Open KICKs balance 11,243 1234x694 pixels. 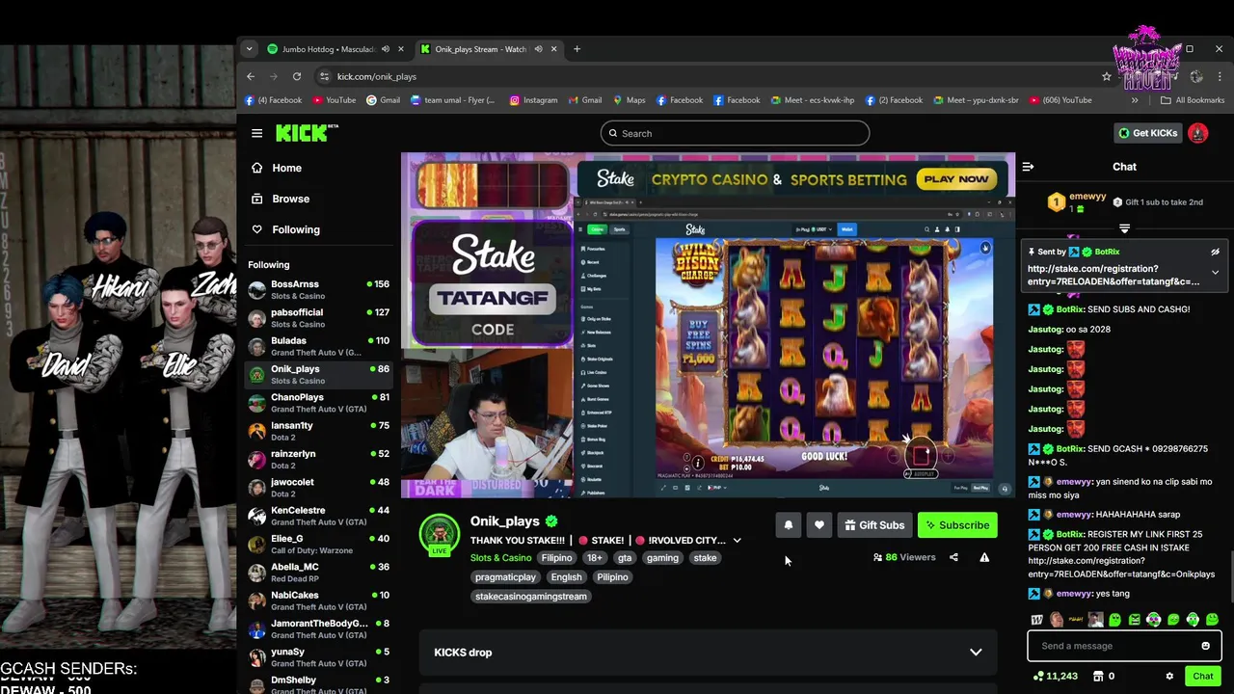click(x=1055, y=676)
